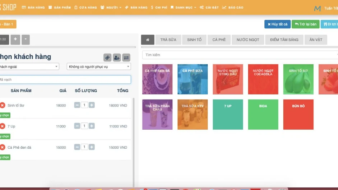The width and height of the screenshot is (338, 190).
Task: Open the Chi phí menu
Action: point(159,7)
